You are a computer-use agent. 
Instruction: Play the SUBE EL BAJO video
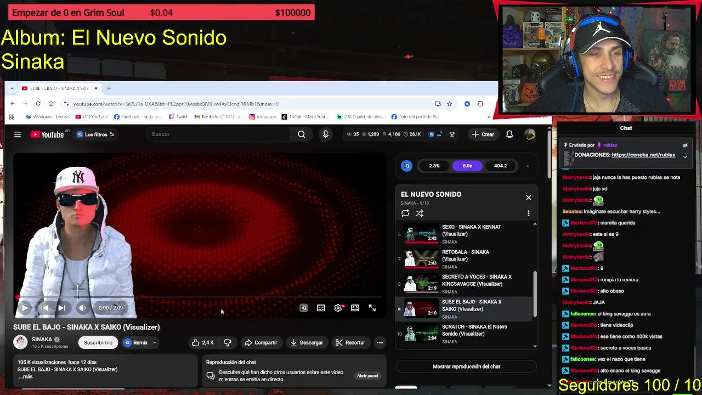tap(25, 308)
